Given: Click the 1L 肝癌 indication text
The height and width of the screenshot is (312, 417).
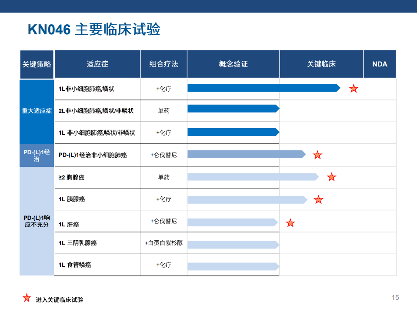Looking at the screenshot, I should (x=69, y=225).
